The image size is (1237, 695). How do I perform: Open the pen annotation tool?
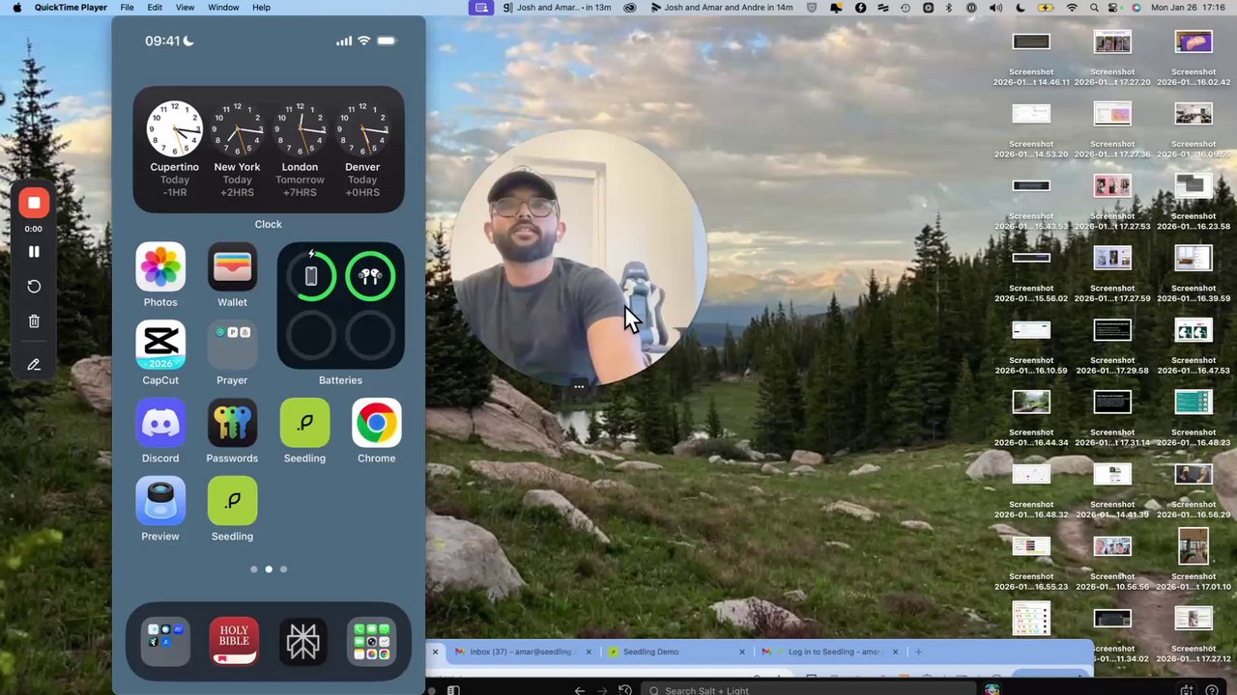pos(34,365)
